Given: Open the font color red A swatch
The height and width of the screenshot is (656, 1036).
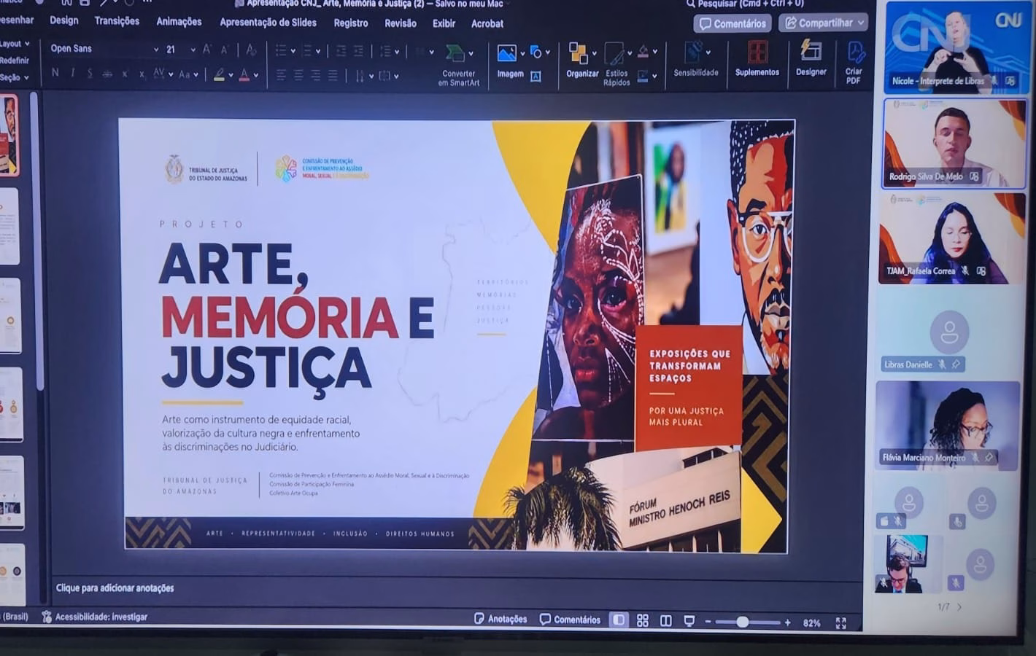Looking at the screenshot, I should pos(244,74).
